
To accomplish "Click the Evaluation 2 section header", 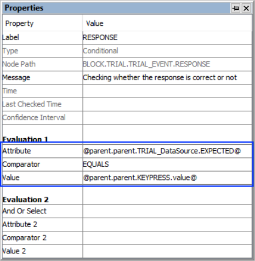I will click(26, 200).
